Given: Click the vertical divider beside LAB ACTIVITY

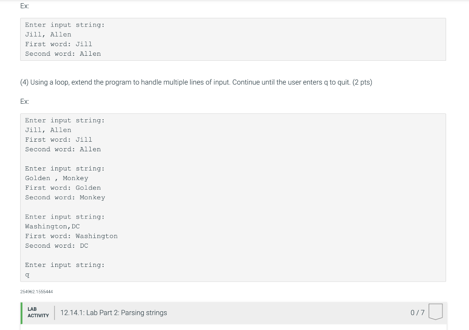Looking at the screenshot, I should [55, 313].
